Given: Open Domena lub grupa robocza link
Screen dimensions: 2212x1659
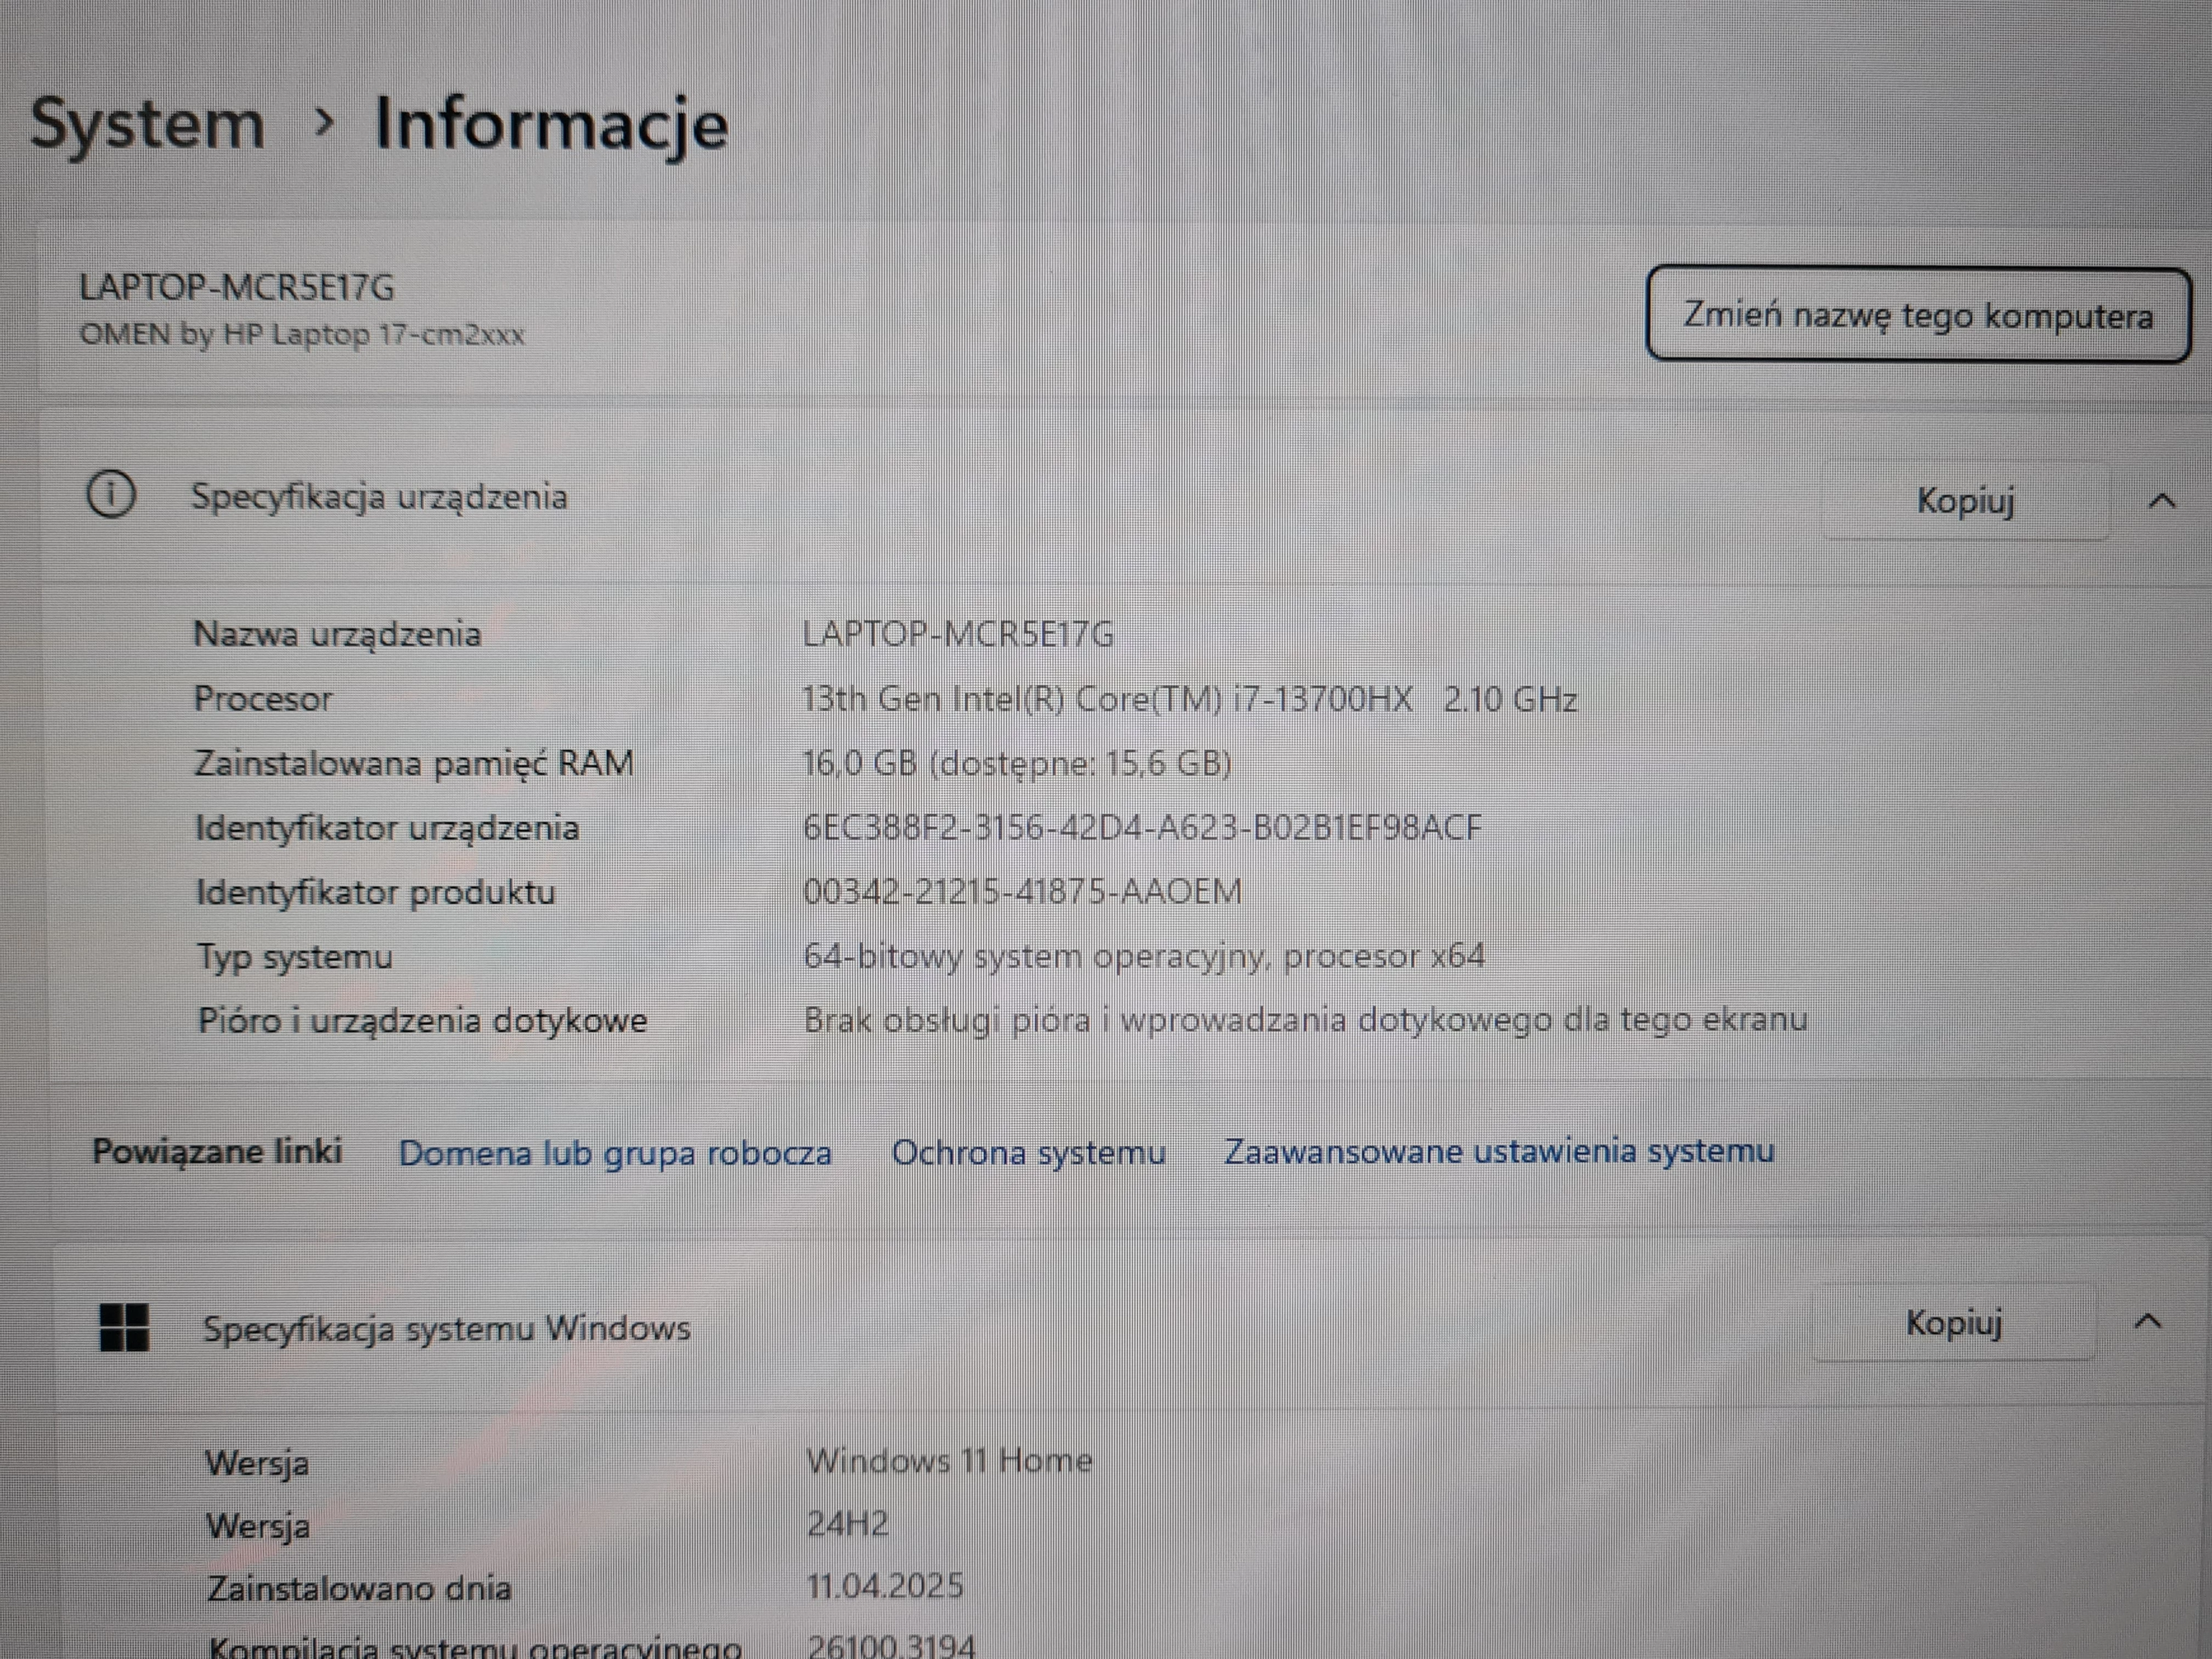Looking at the screenshot, I should (615, 1153).
